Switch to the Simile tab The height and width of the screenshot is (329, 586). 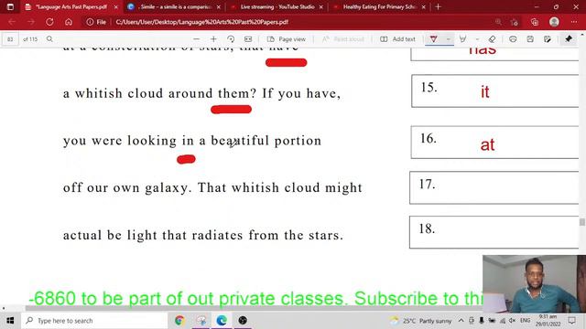pyautogui.click(x=175, y=6)
